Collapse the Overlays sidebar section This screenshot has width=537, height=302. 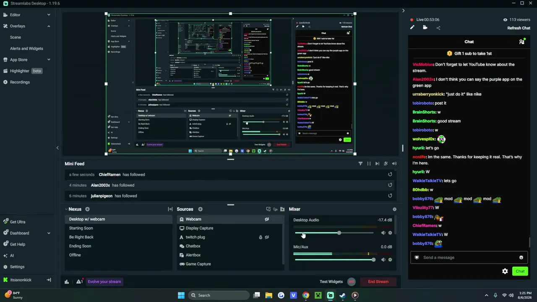click(x=49, y=26)
